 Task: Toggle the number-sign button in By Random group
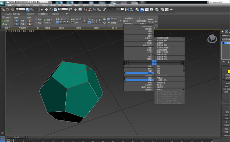pos(89,19)
